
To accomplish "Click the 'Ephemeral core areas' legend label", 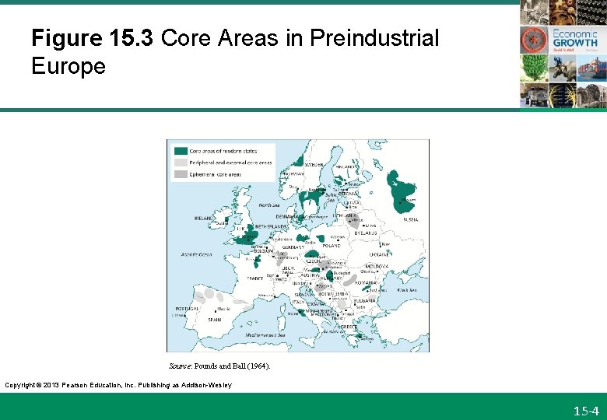I will pyautogui.click(x=216, y=175).
